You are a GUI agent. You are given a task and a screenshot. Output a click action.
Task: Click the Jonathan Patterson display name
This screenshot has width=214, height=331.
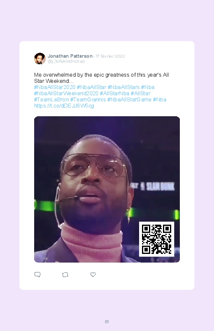[x=70, y=56]
